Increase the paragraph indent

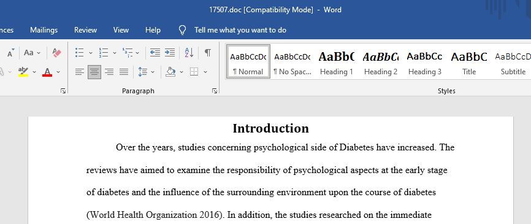pos(170,53)
